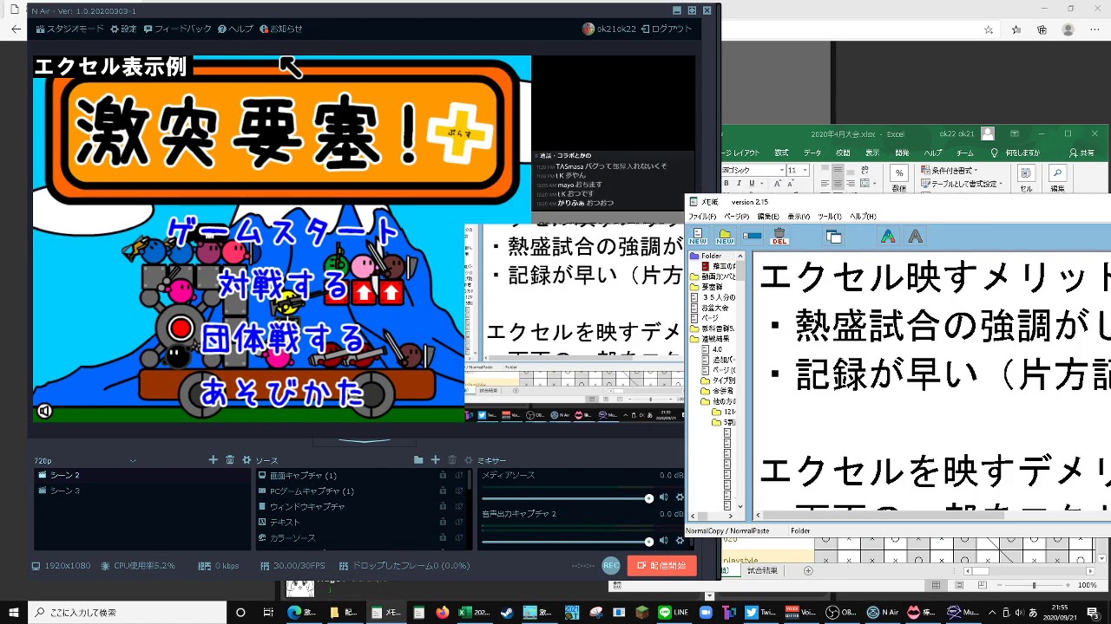Click the Excel 共有 share button
The height and width of the screenshot is (624, 1111).
(1082, 153)
